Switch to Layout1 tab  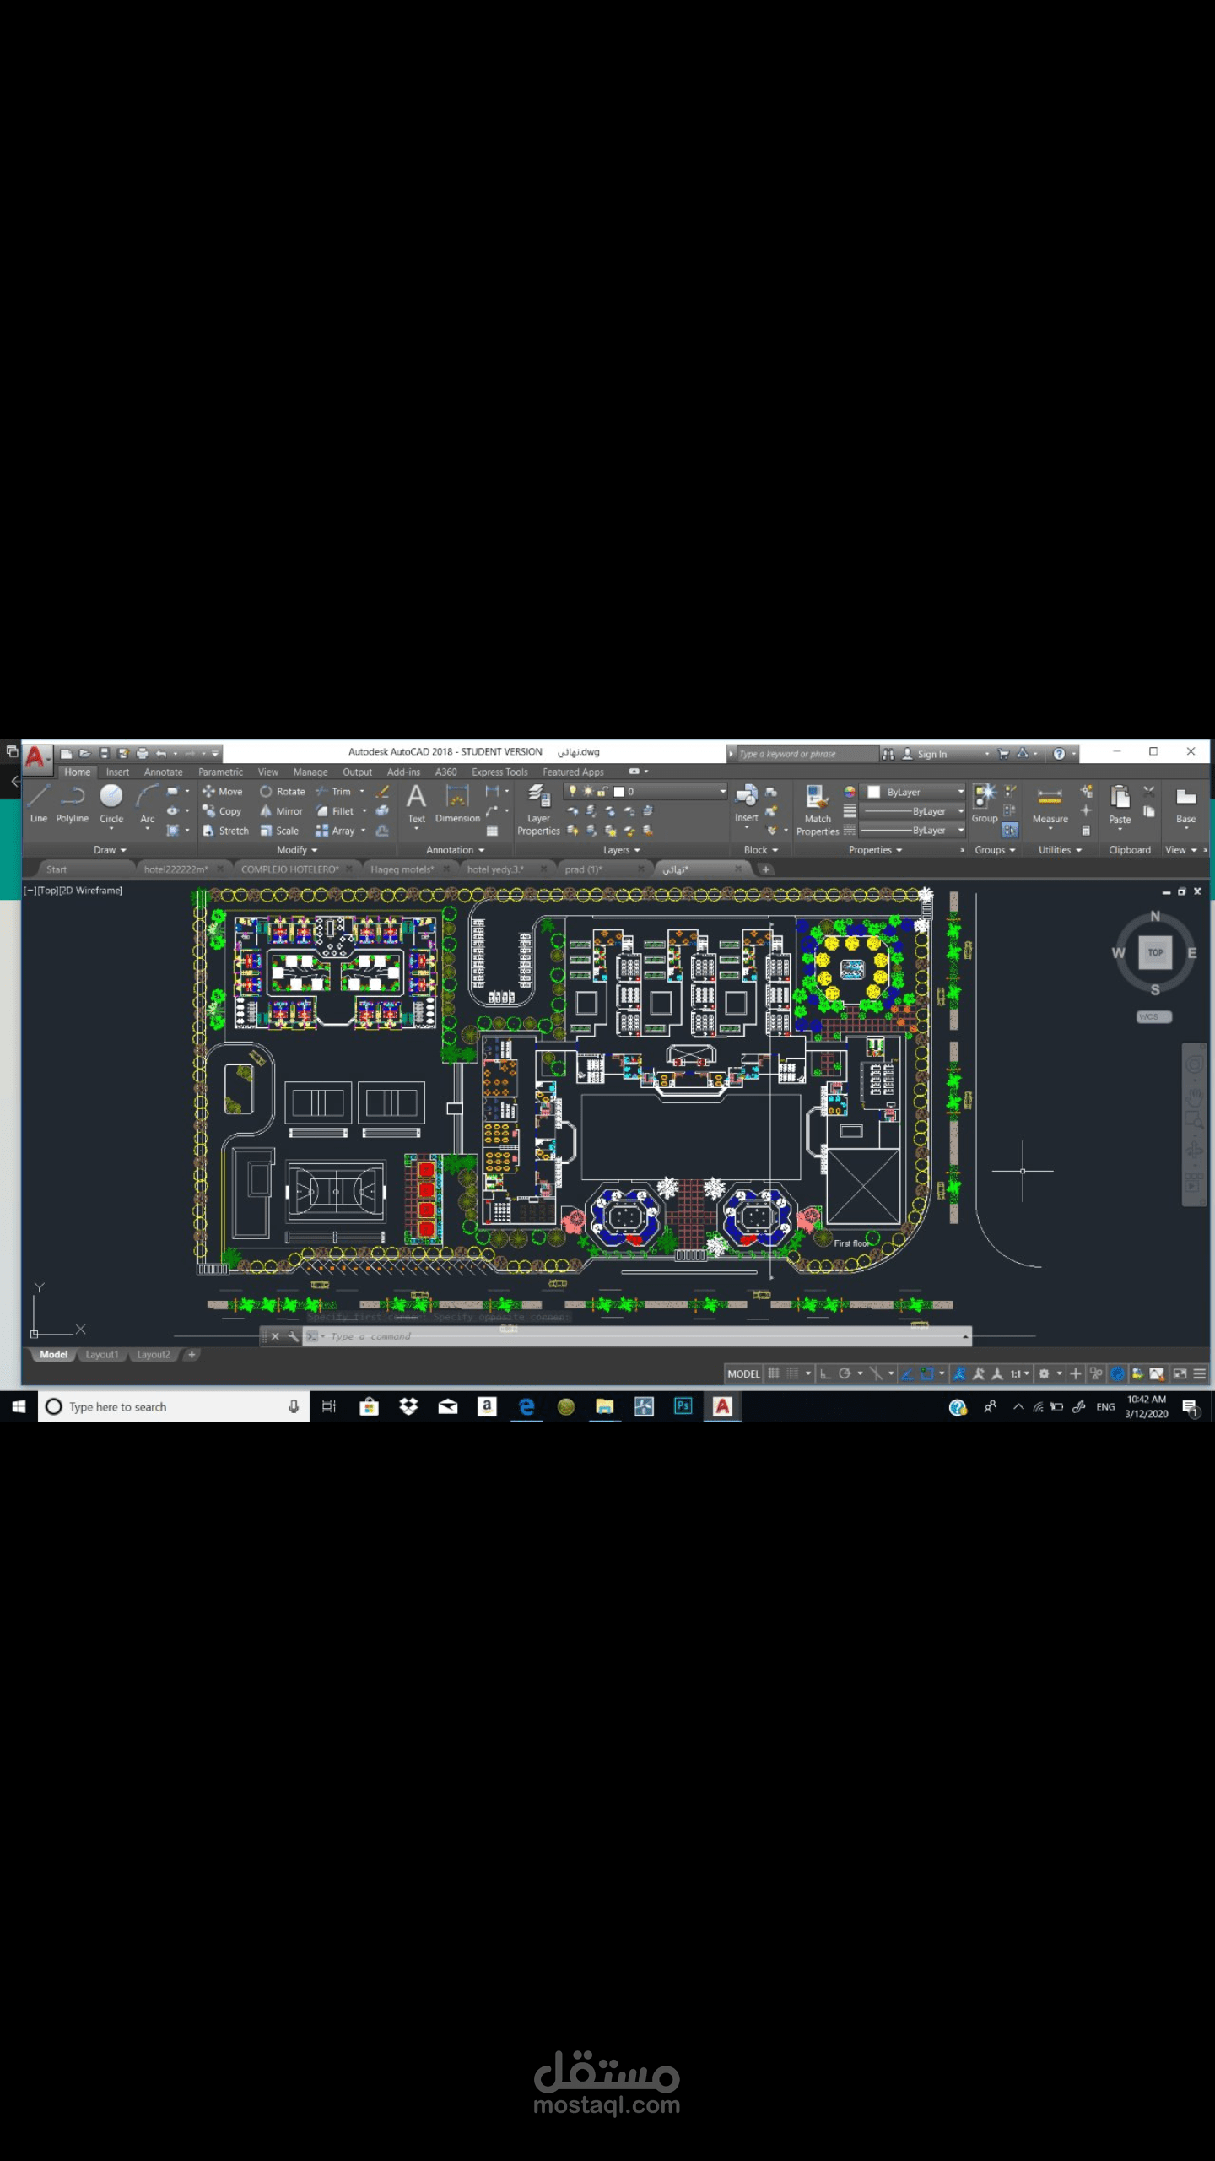pos(102,1355)
